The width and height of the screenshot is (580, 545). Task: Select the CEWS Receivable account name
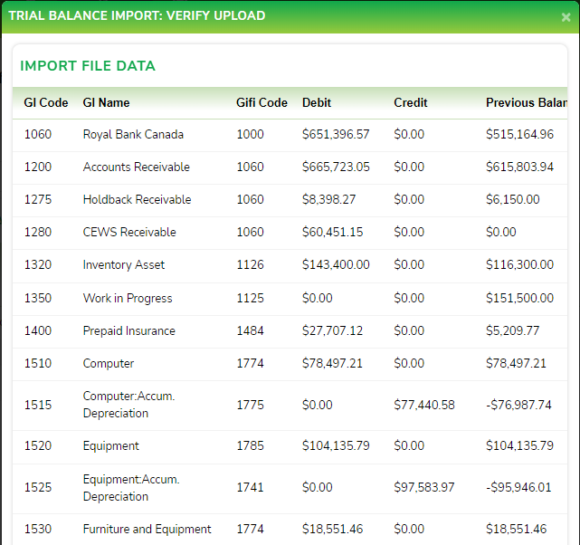(129, 232)
